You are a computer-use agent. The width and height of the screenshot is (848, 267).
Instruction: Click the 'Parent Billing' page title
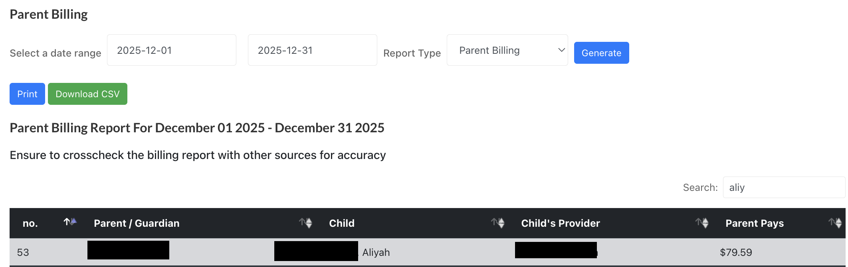pos(49,15)
